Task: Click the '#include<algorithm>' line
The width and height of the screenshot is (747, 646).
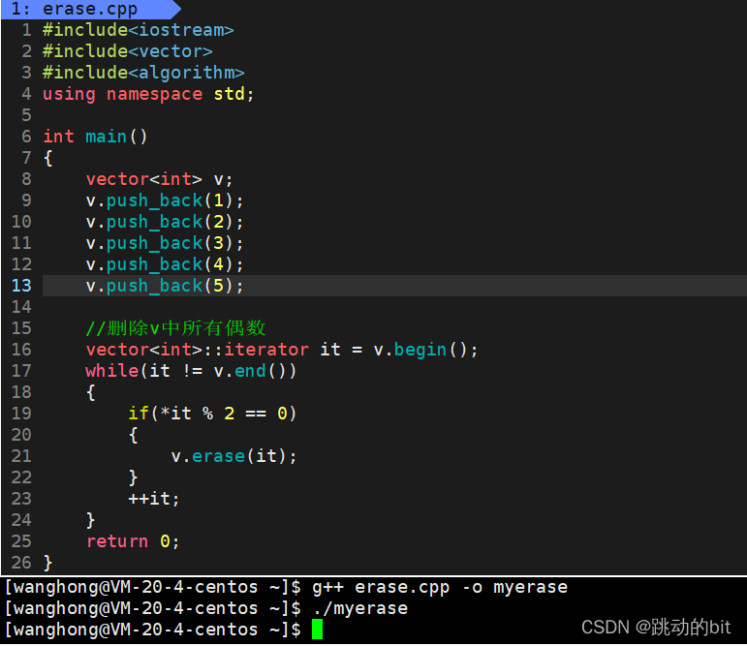Action: (143, 73)
